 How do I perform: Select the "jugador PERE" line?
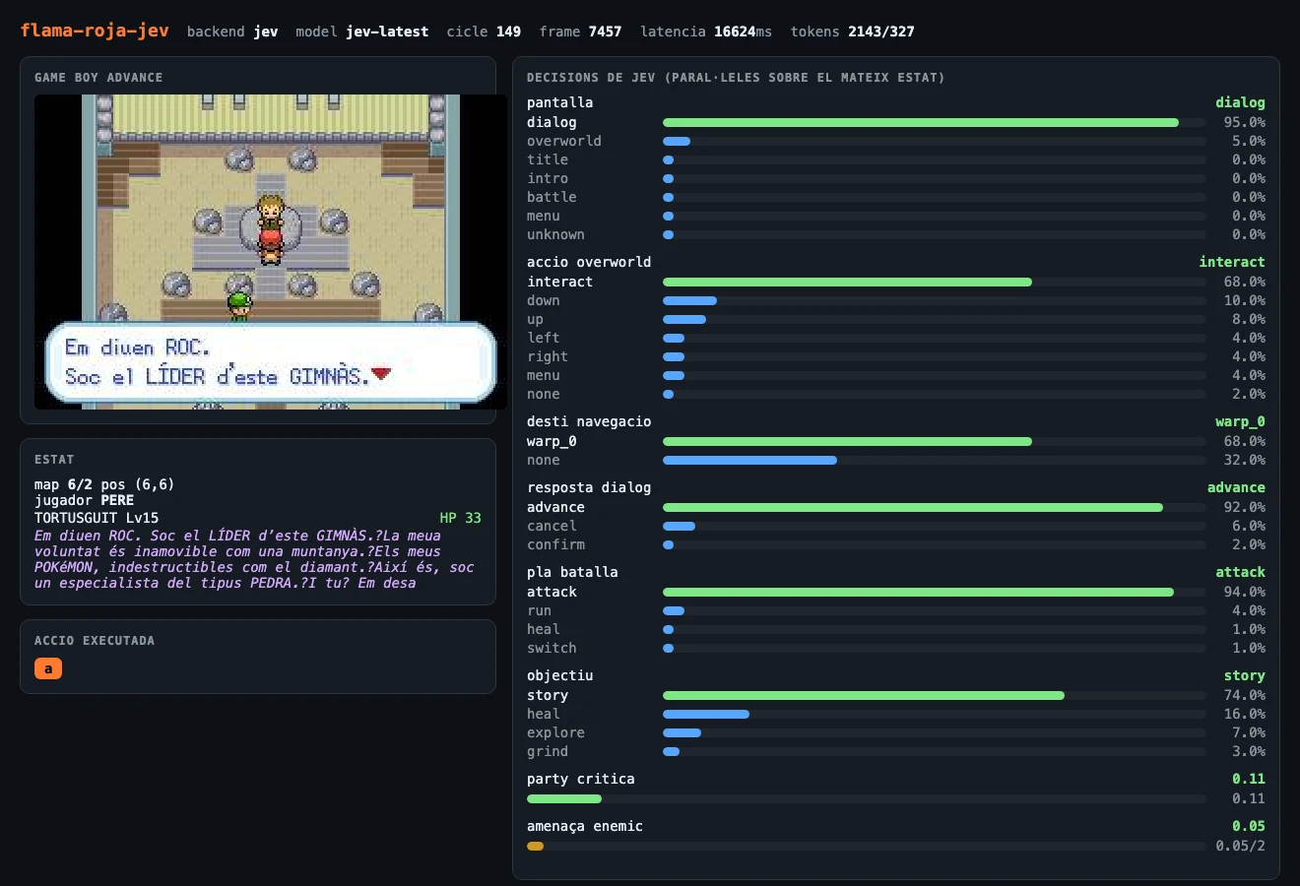[84, 500]
